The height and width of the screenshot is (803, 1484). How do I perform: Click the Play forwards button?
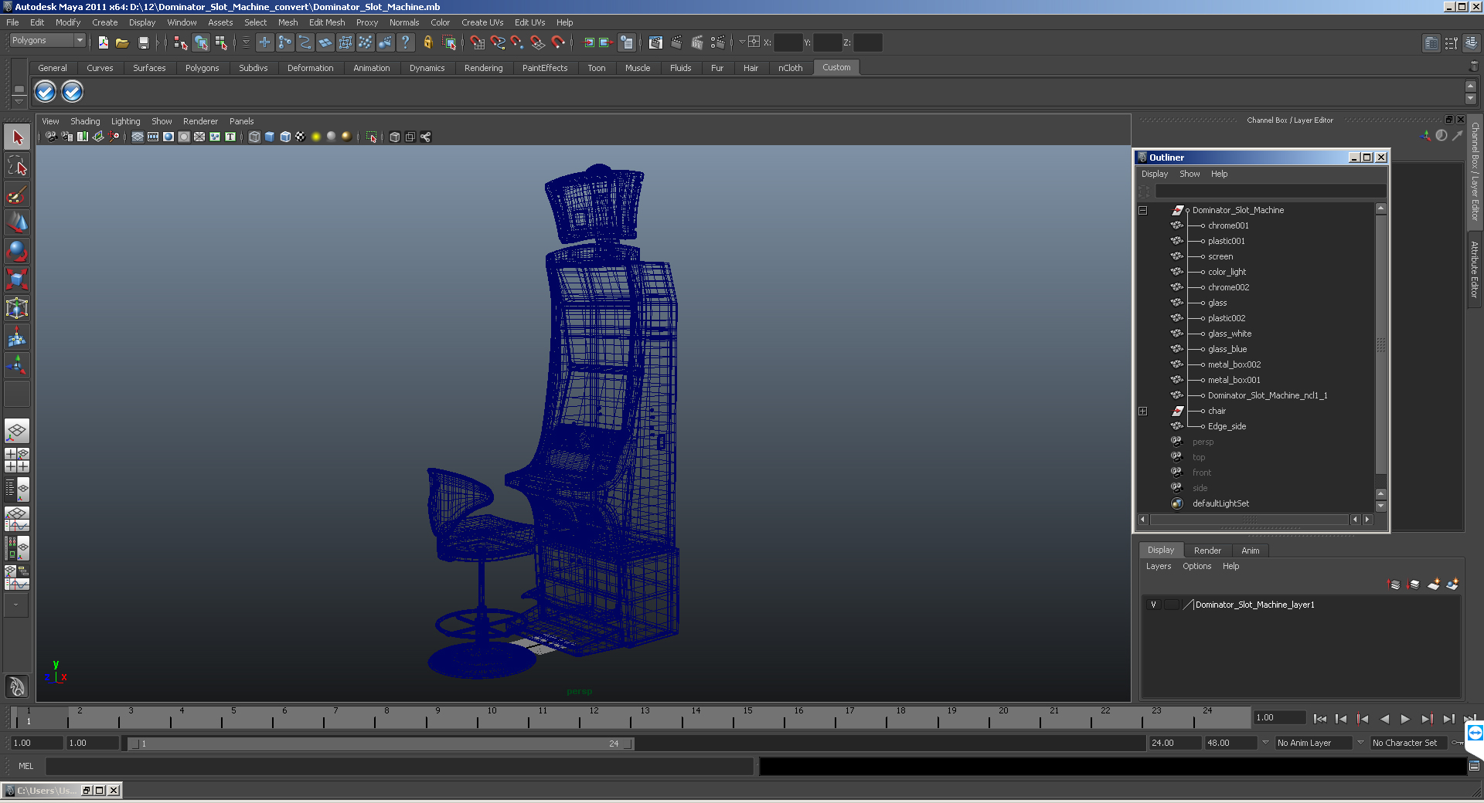click(x=1405, y=719)
